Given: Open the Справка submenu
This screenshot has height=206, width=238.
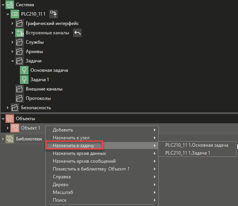Looking at the screenshot, I should [102, 177].
